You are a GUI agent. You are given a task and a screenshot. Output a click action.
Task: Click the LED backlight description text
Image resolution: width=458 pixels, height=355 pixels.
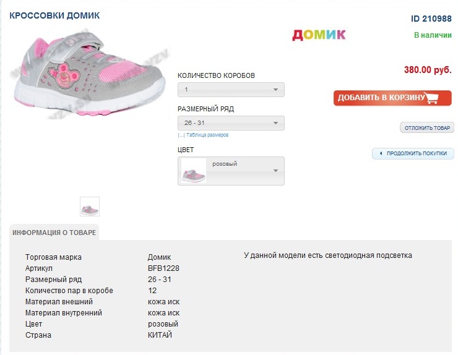pos(328,255)
